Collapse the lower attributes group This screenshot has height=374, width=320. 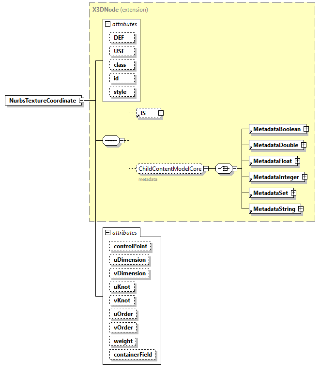pos(107,233)
